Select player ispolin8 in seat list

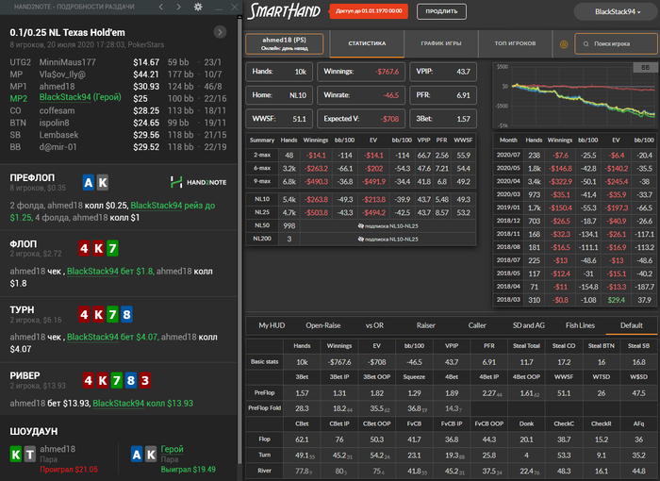(x=54, y=123)
